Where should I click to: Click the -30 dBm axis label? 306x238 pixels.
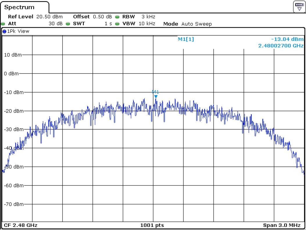click(x=14, y=129)
